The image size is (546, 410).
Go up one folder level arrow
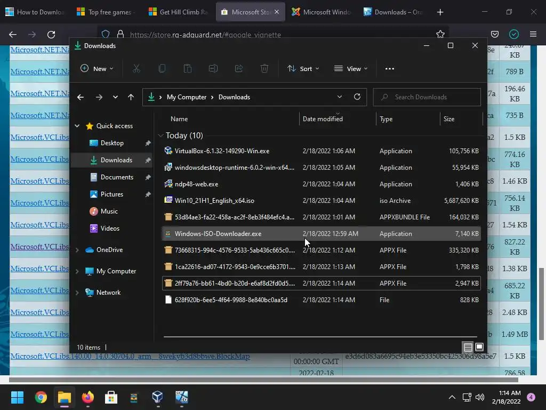(x=131, y=97)
